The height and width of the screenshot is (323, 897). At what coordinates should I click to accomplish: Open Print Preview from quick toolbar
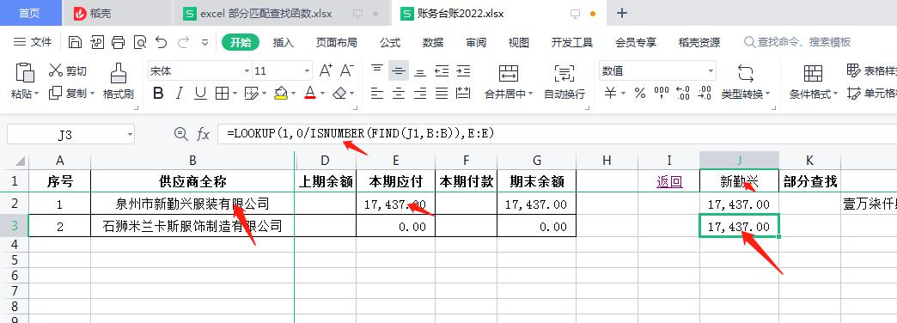point(139,42)
